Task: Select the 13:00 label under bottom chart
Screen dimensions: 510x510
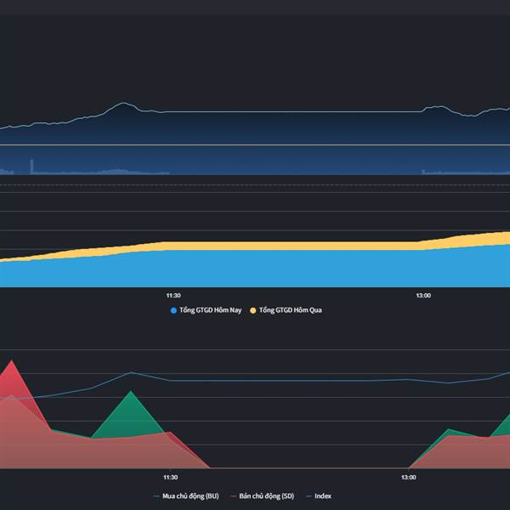Action: click(409, 477)
